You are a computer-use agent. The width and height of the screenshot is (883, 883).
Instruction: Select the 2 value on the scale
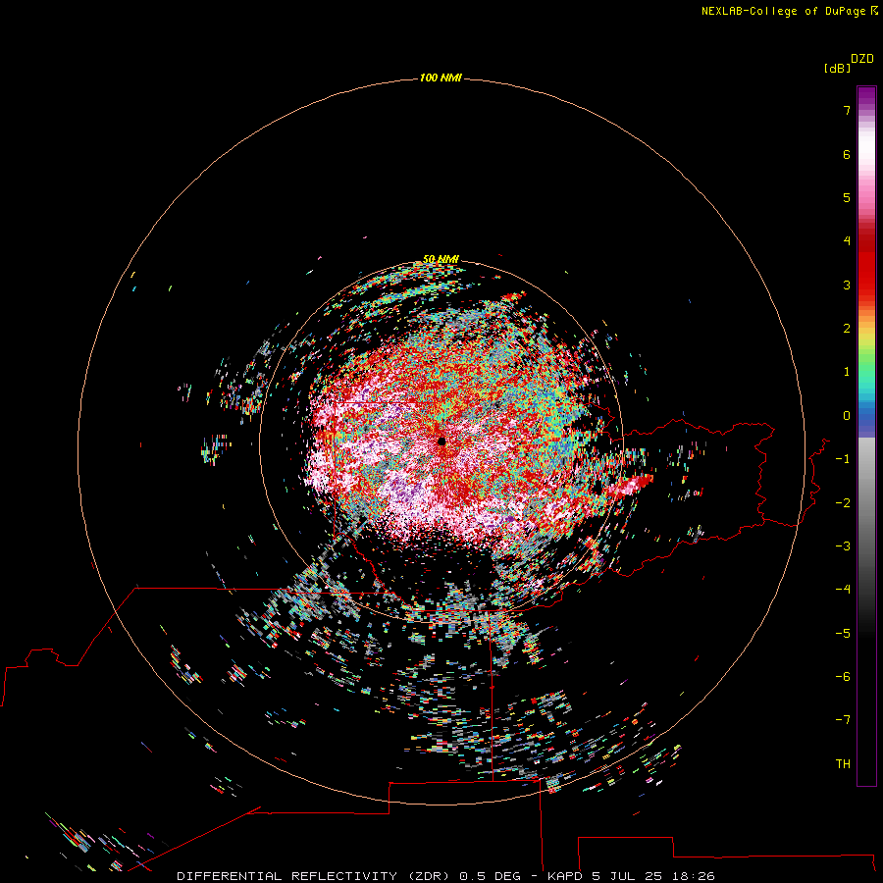[847, 329]
